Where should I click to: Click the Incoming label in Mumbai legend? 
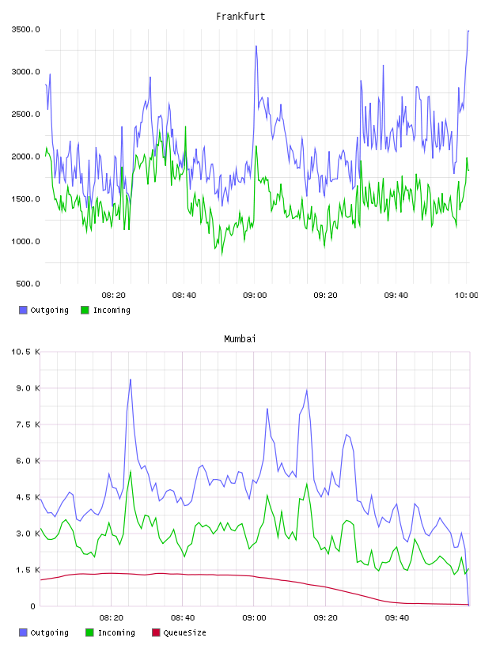pos(116,632)
